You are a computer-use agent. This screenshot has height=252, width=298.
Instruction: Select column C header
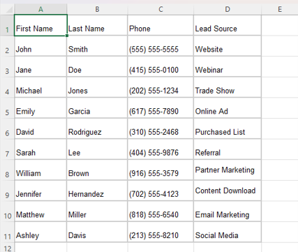coord(161,9)
